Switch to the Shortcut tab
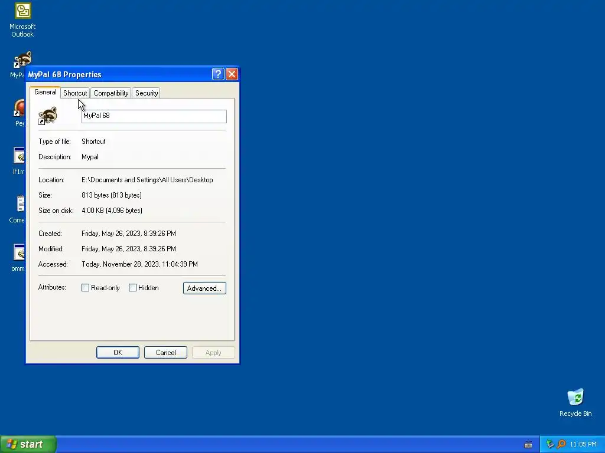The height and width of the screenshot is (453, 605). tap(75, 93)
